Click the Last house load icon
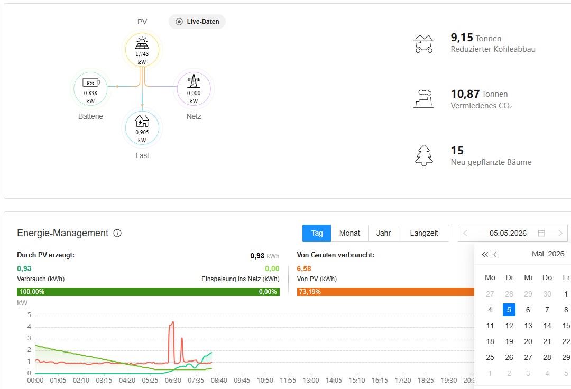 click(x=142, y=121)
